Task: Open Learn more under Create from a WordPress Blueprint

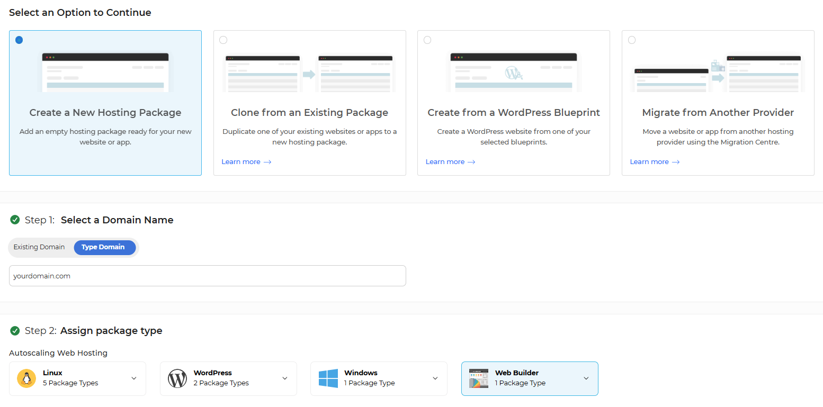Action: pyautogui.click(x=451, y=162)
